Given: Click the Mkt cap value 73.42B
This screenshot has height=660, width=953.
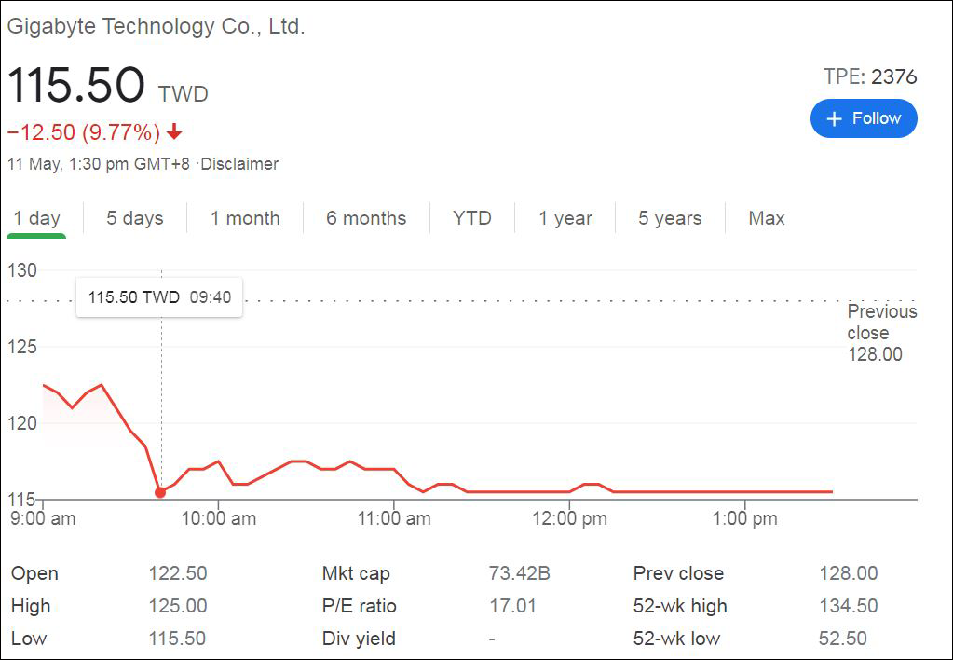Looking at the screenshot, I should coord(520,573).
